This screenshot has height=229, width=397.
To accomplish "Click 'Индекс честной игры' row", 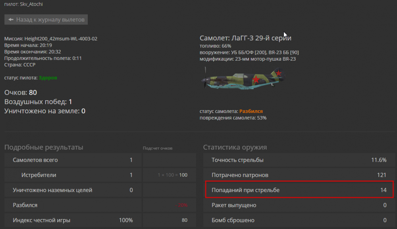I will [x=73, y=220].
